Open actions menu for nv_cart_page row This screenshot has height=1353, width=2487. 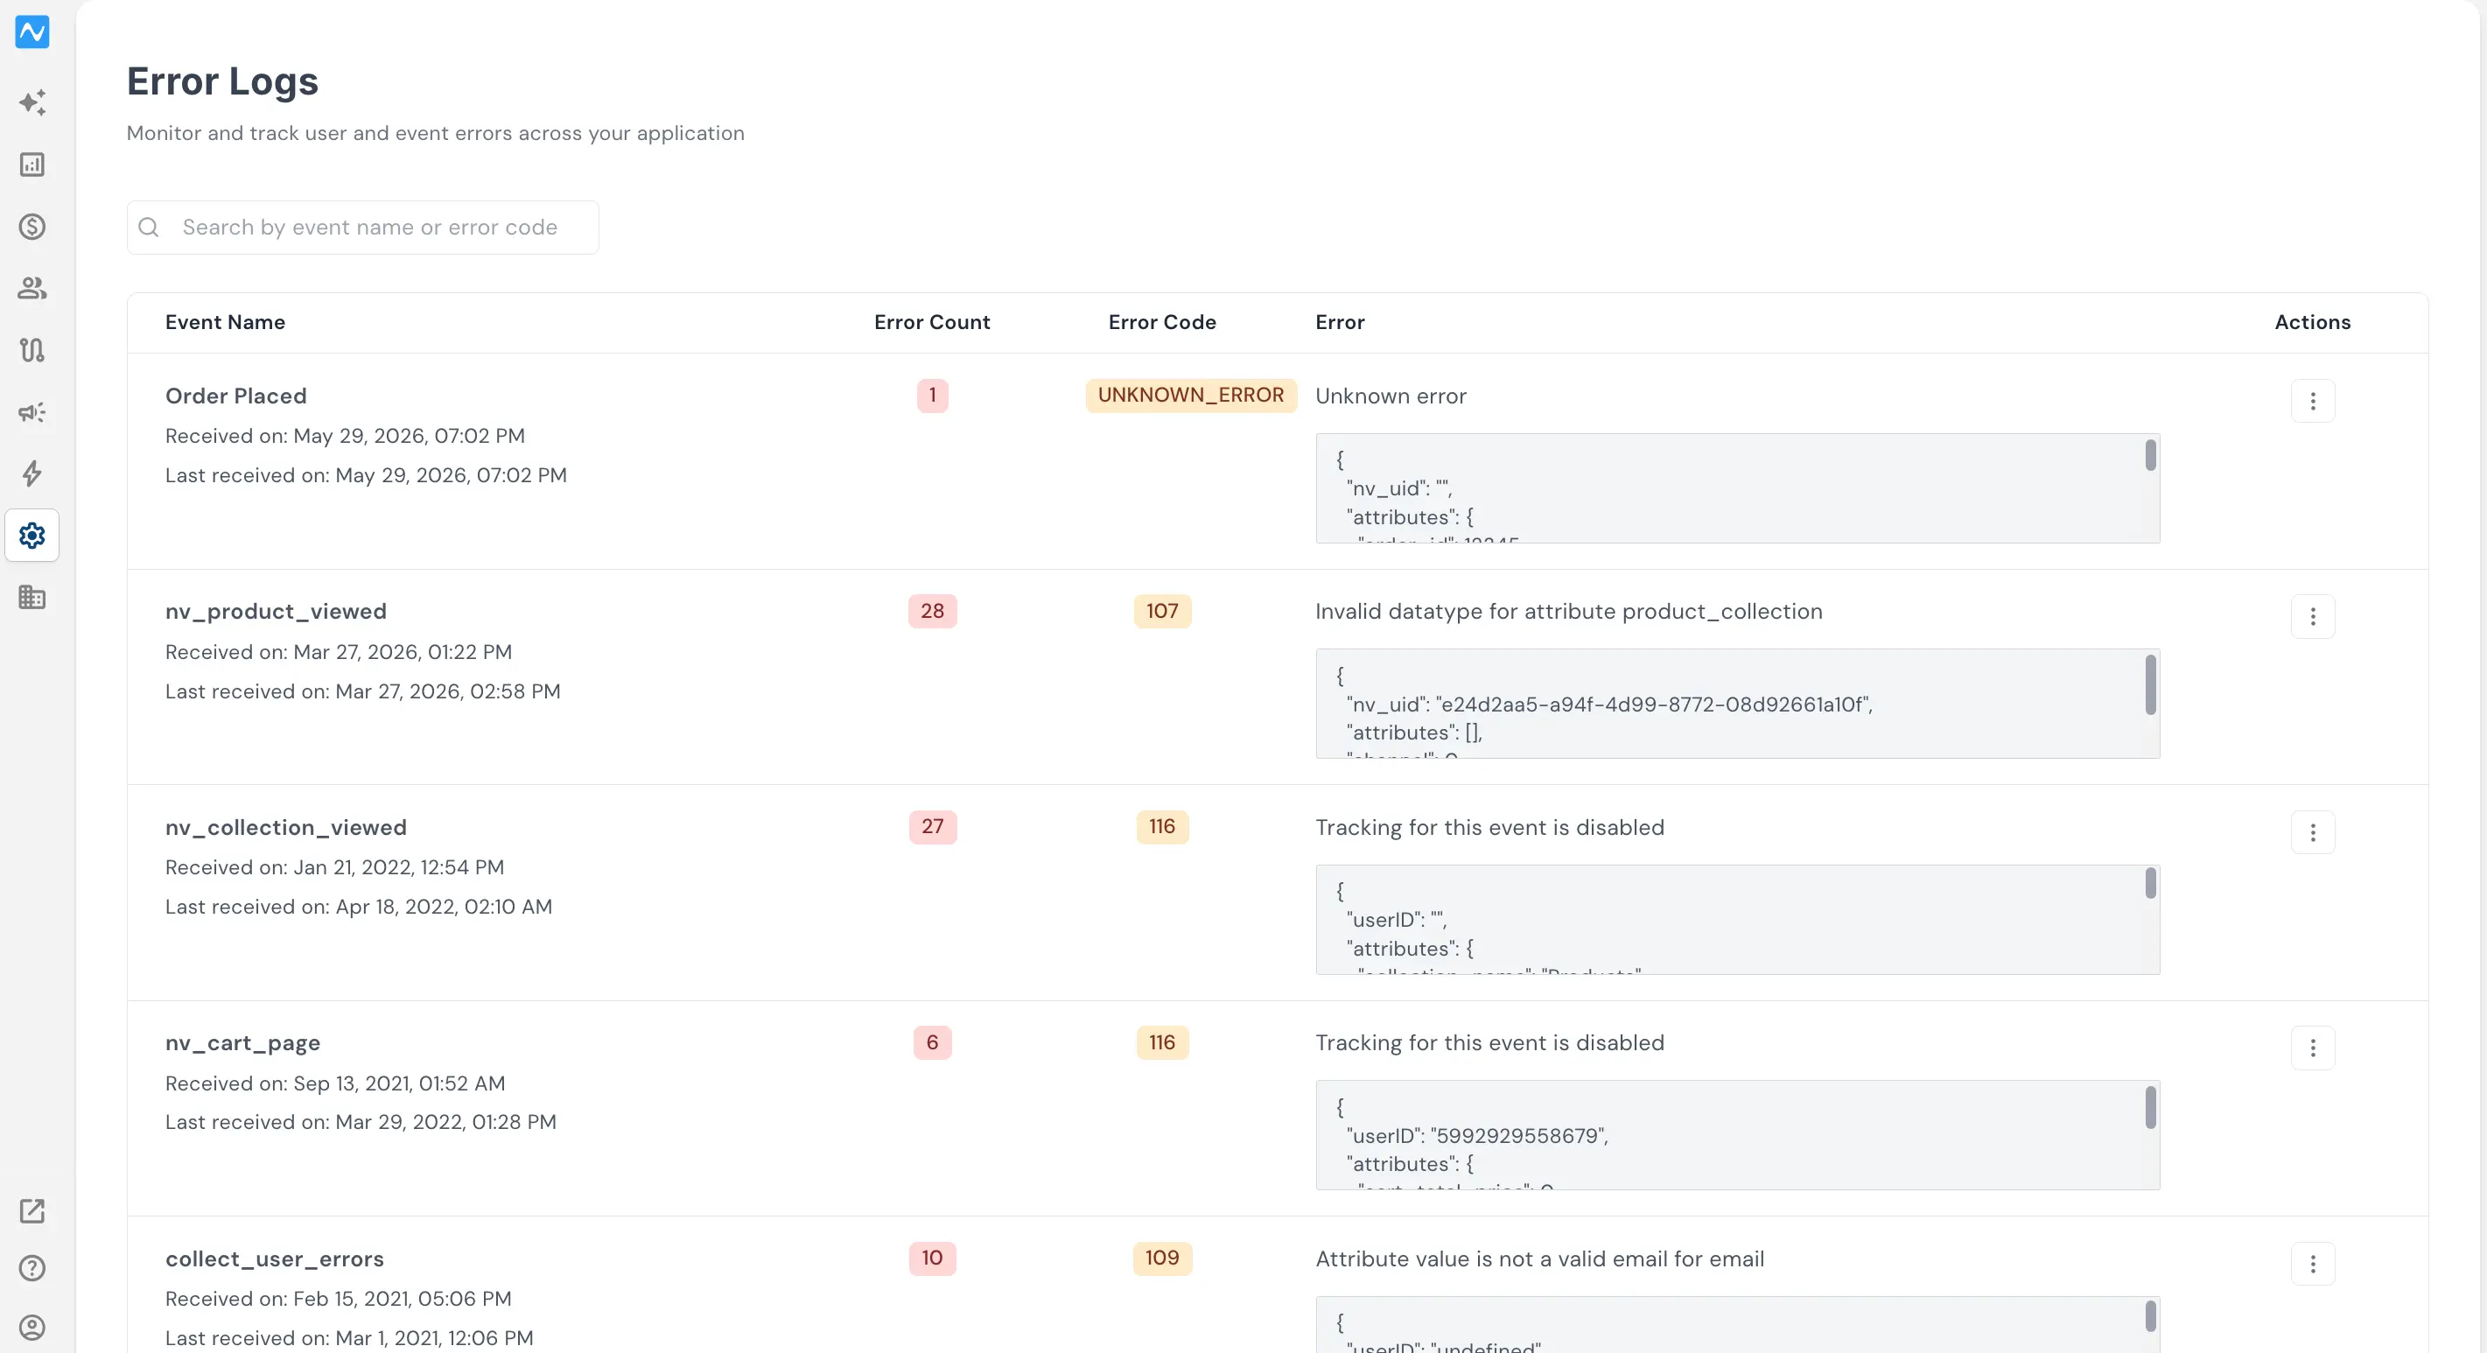pos(2312,1048)
